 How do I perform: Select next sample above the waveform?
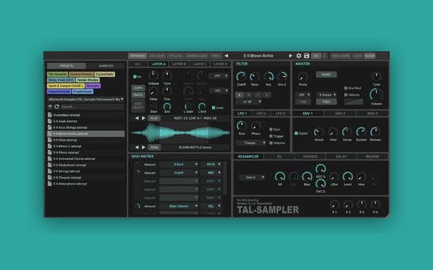pyautogui.click(x=143, y=118)
